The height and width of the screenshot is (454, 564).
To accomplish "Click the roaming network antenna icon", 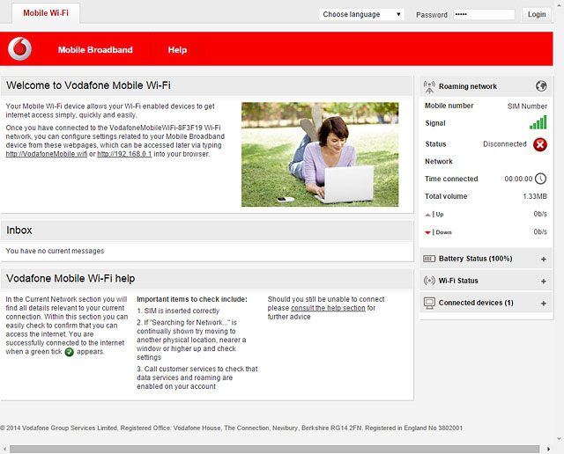I will (429, 86).
